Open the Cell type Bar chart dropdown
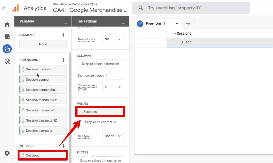Image resolution: width=273 pixels, height=163 pixels. 113,136
